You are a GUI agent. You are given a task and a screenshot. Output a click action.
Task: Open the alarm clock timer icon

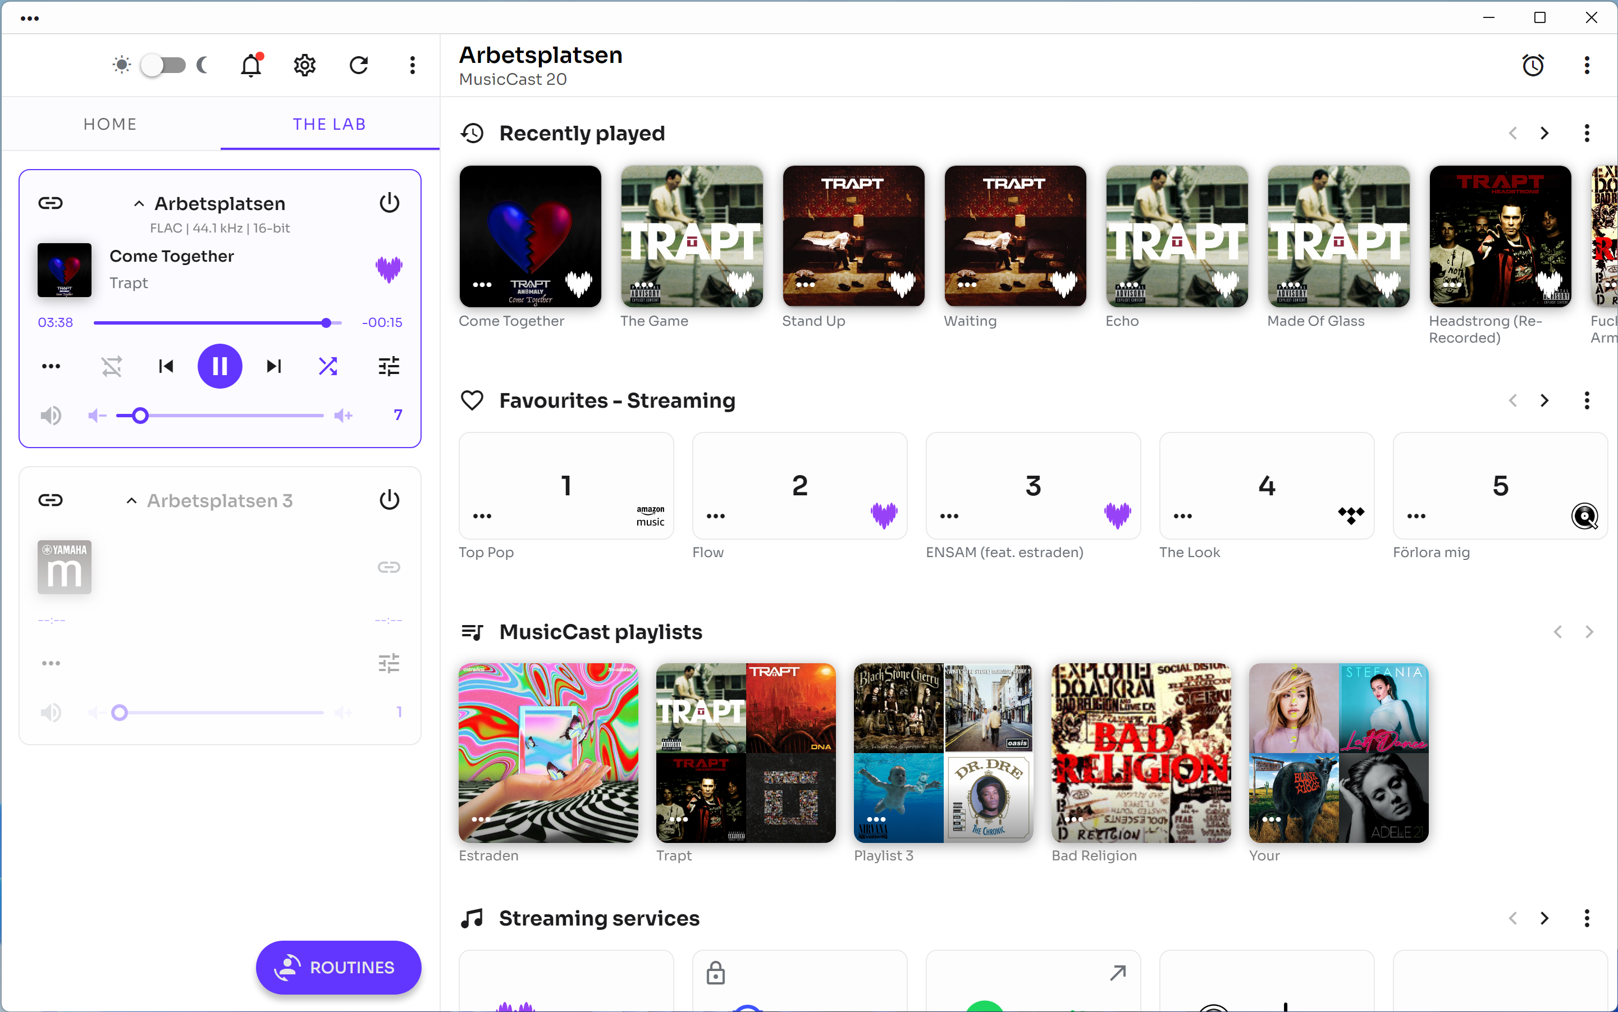click(1533, 65)
